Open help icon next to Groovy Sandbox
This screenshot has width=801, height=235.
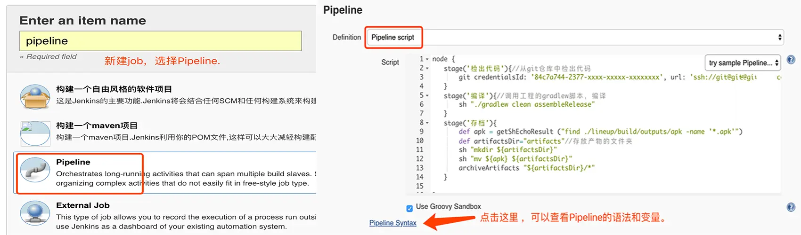tap(791, 207)
